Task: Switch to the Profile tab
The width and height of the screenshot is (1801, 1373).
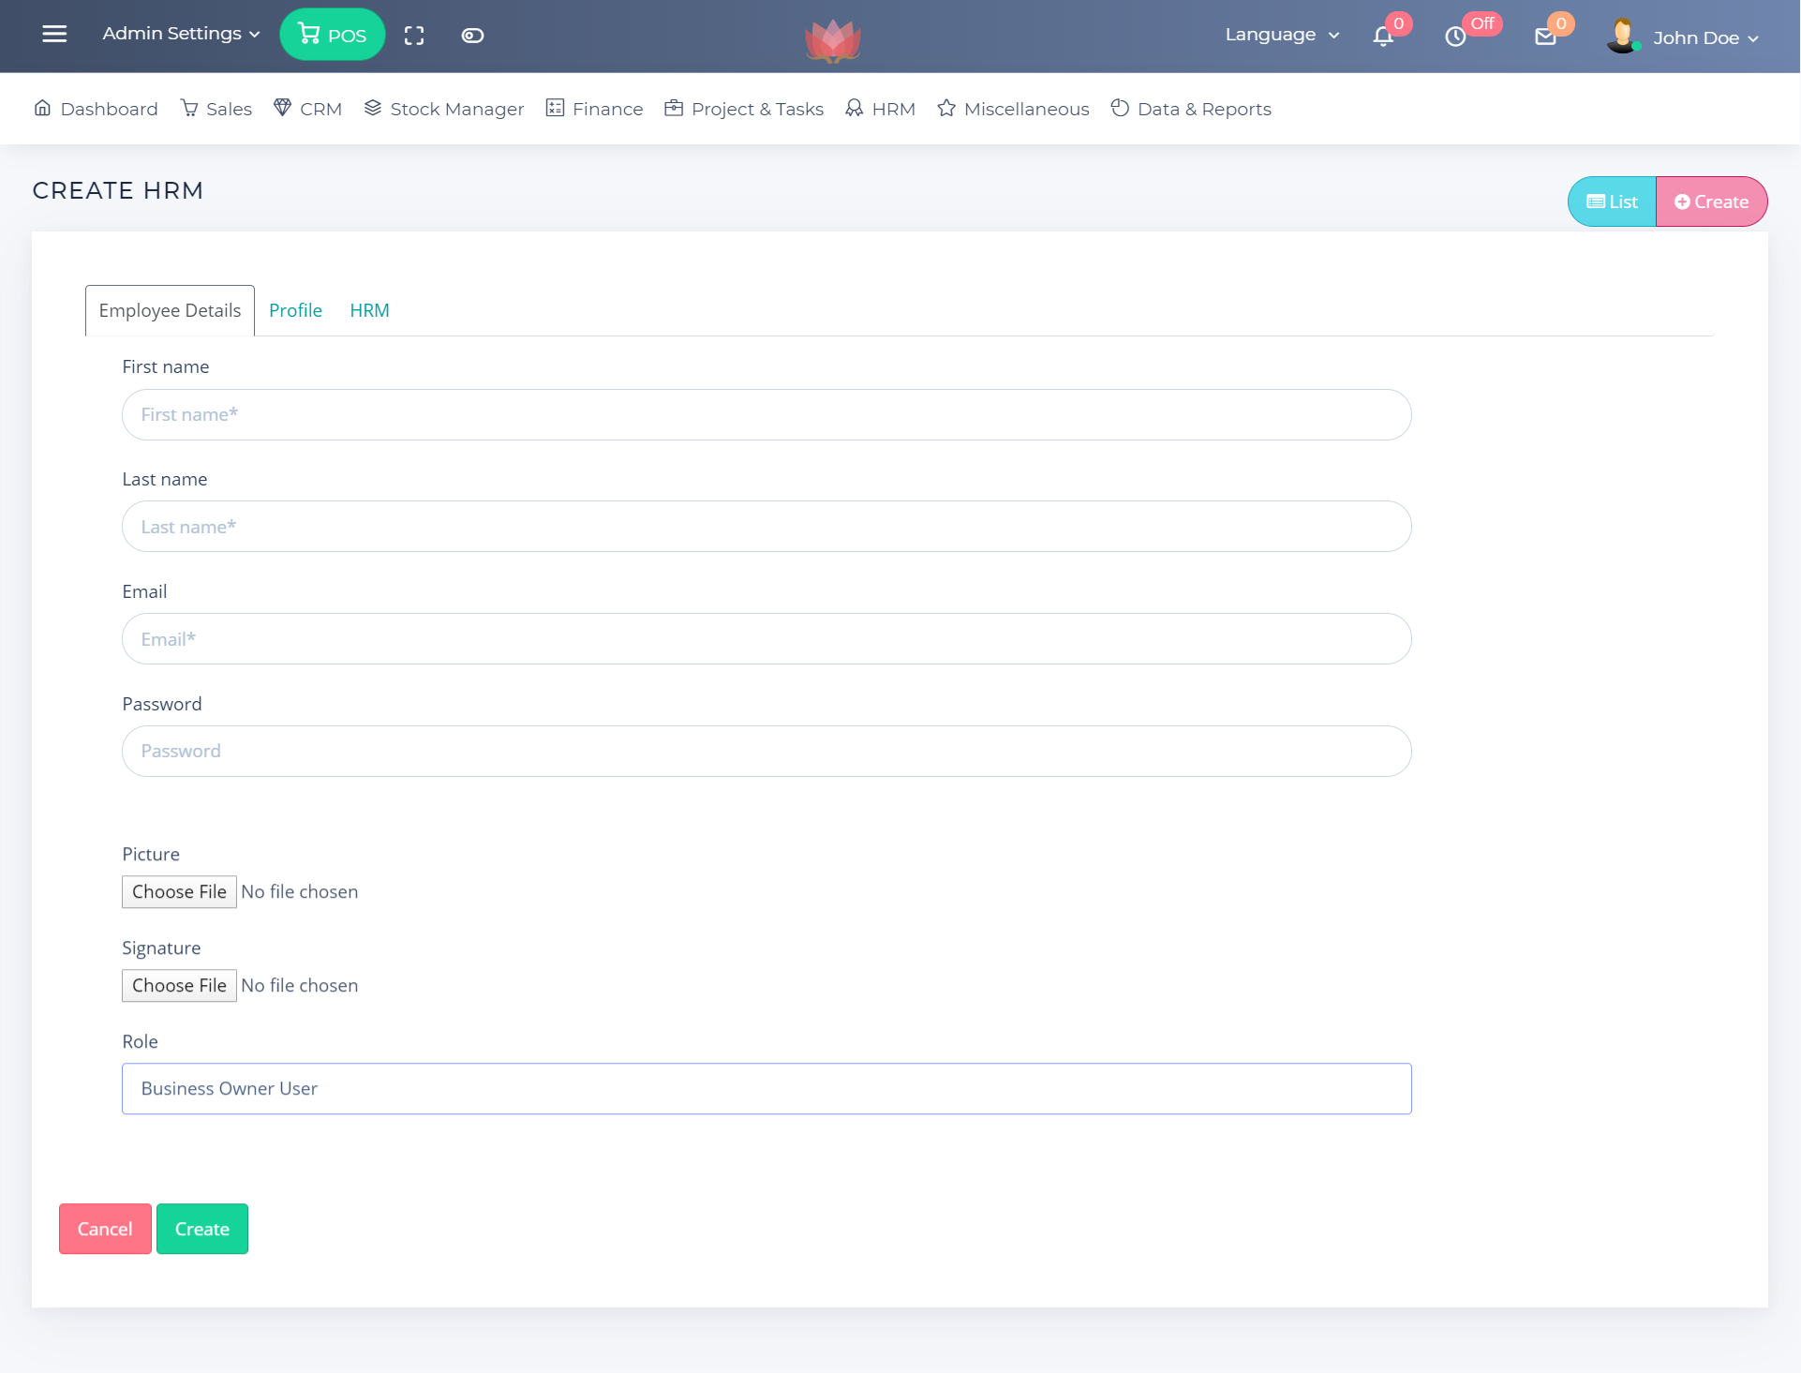Action: [x=295, y=310]
